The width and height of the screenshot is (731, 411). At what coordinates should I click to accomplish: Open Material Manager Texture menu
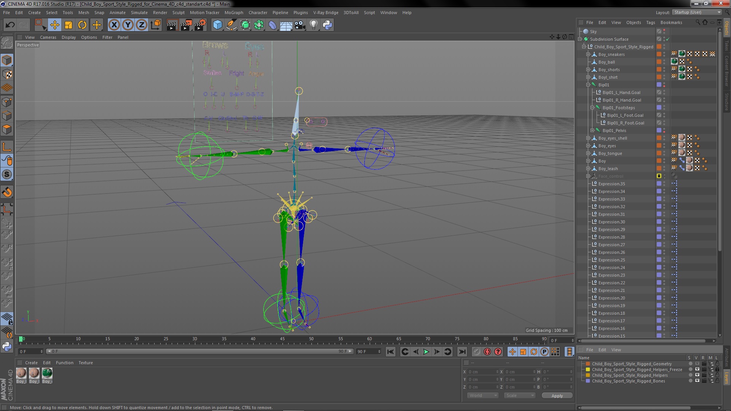[86, 363]
